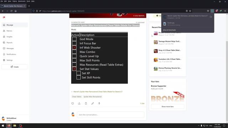Open the Spider-Man cheat table attachment link

pos(98,92)
